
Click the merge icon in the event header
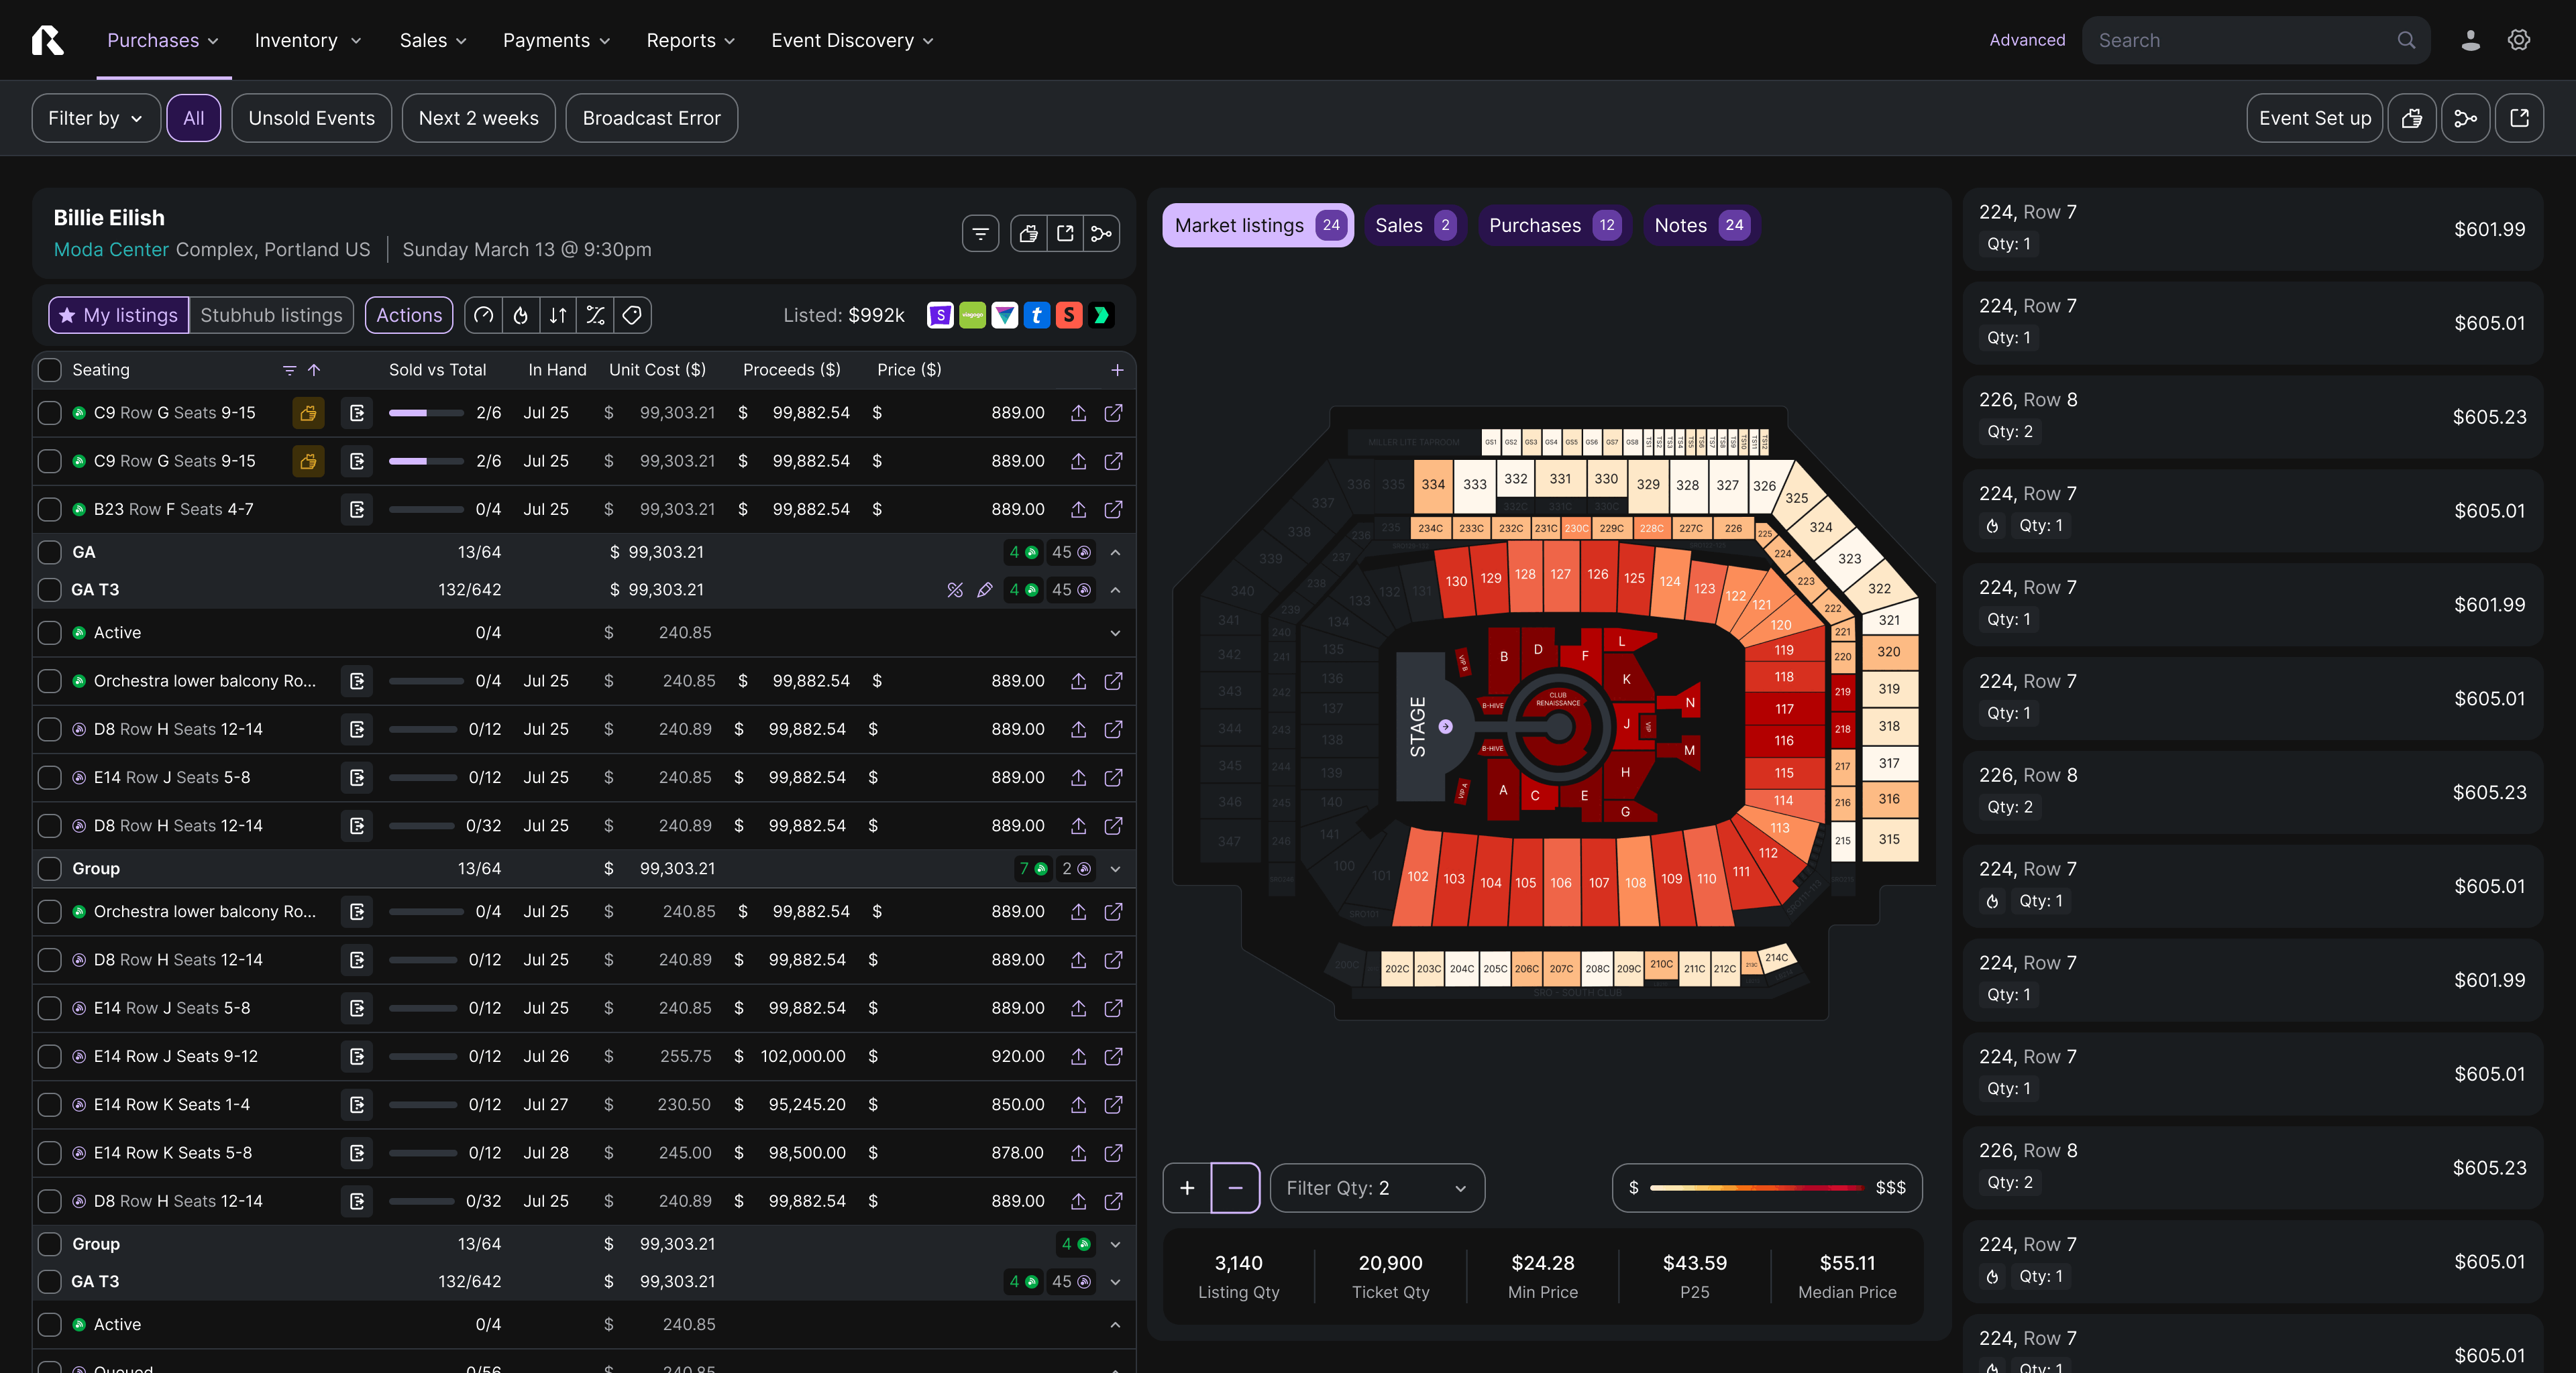click(x=1101, y=234)
